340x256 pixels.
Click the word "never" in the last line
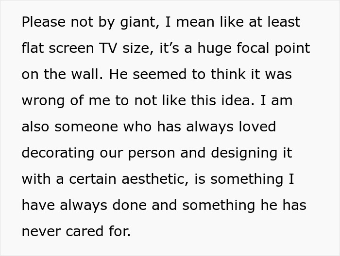41,232
